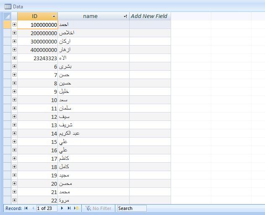Open the name column sort dropdown
Image resolution: width=265 pixels, height=215 pixels.
pyautogui.click(x=125, y=16)
